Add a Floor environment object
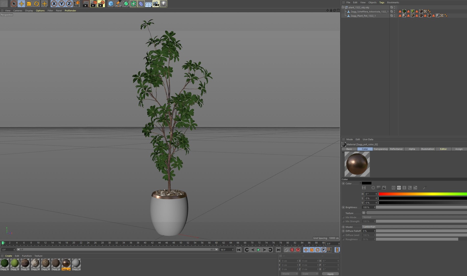 149,4
